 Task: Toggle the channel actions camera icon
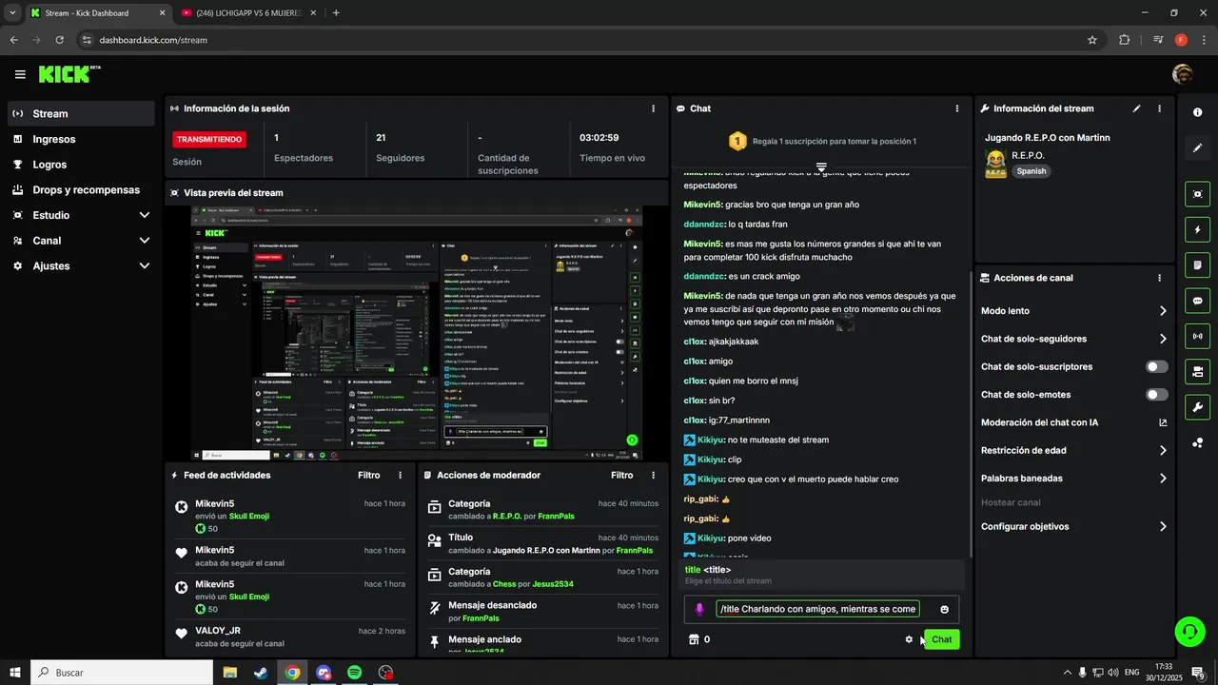pos(1197,371)
